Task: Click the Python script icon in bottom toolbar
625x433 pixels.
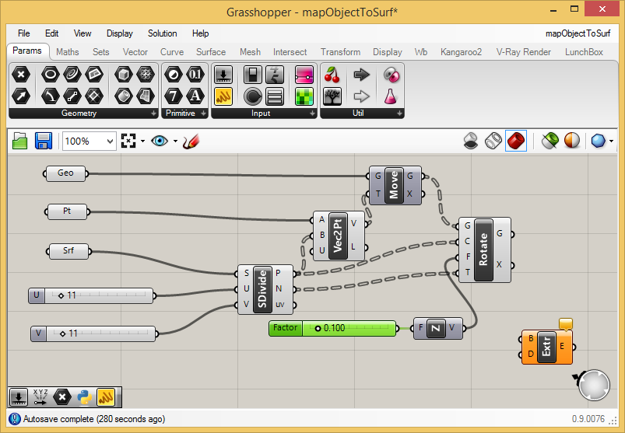Action: click(85, 397)
